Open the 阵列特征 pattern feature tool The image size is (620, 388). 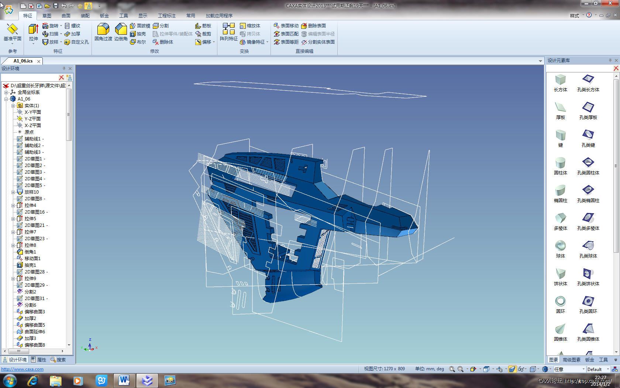click(228, 33)
